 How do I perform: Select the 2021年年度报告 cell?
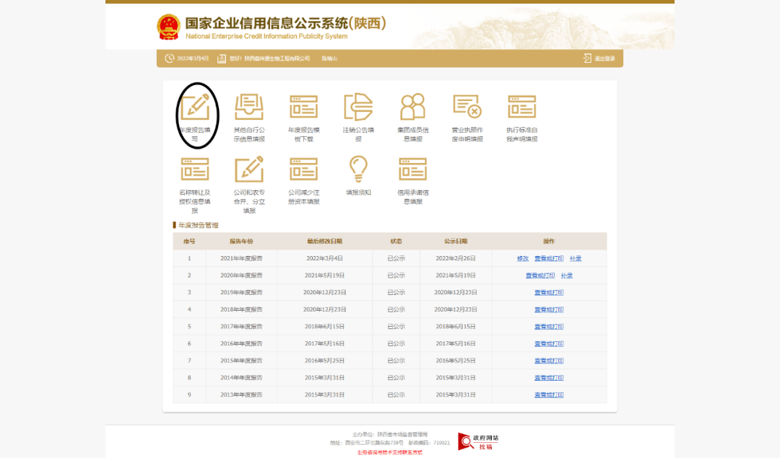coord(241,258)
